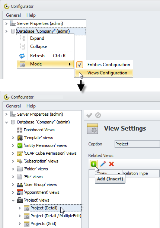This screenshot has width=160, height=228.
Task: Click the grey checkmark apply icon
Action: [x=89, y=115]
